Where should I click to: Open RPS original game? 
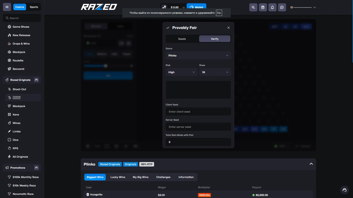[x=15, y=148]
